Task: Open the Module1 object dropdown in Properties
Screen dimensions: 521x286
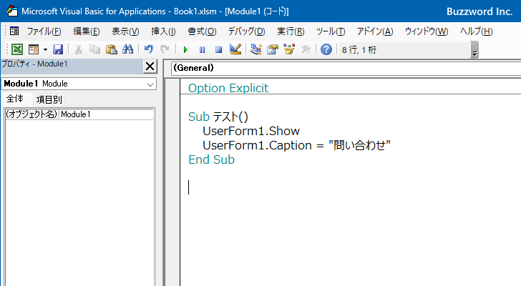Action: [150, 84]
